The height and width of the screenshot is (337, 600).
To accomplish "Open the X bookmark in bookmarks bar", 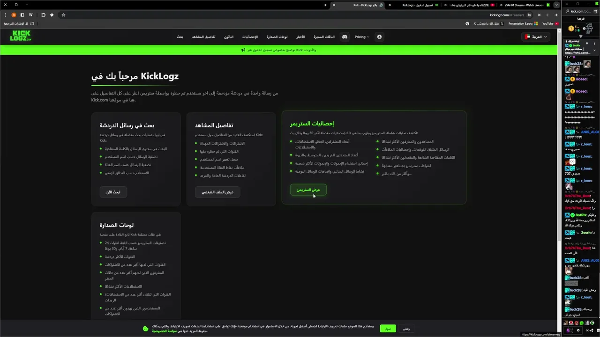I will pyautogui.click(x=489, y=23).
